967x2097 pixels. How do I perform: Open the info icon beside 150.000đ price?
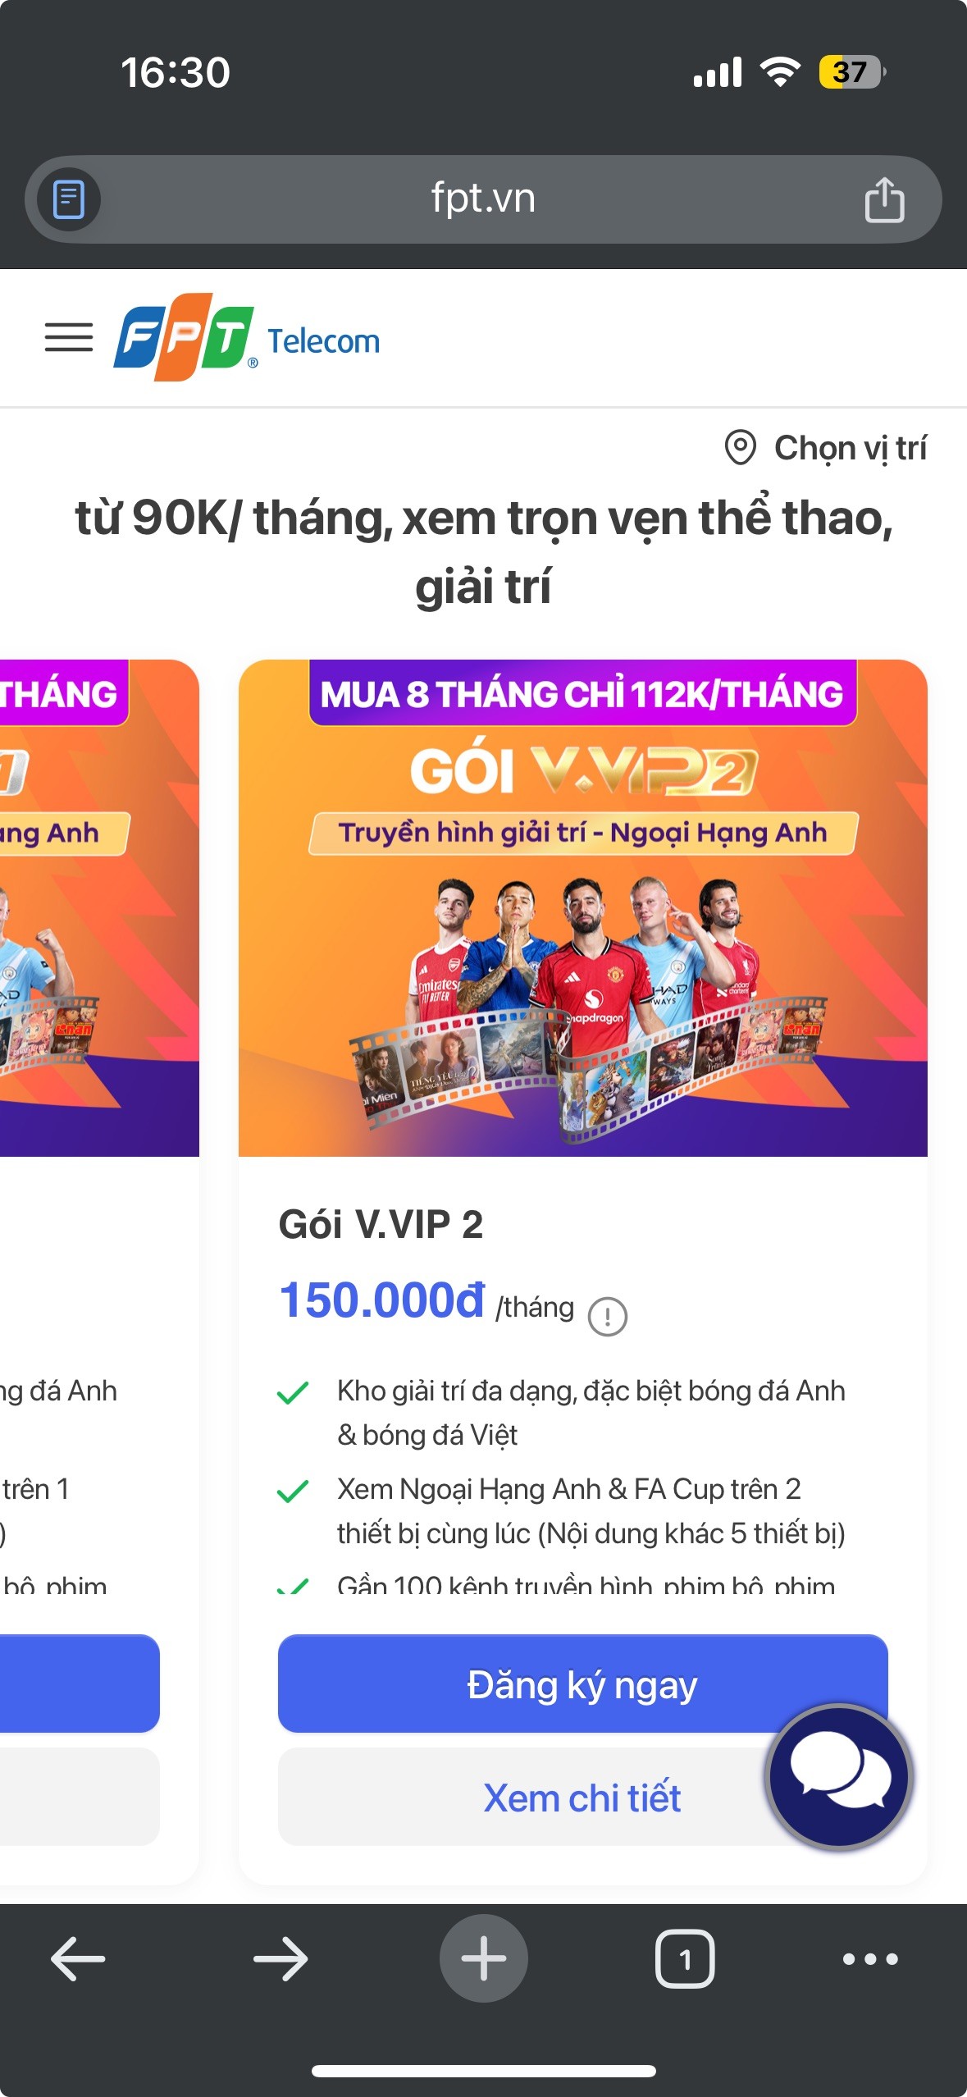point(608,1317)
